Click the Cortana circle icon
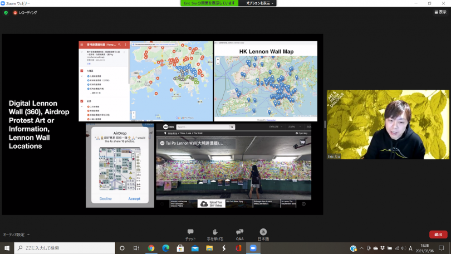The width and height of the screenshot is (451, 254). pyautogui.click(x=122, y=248)
